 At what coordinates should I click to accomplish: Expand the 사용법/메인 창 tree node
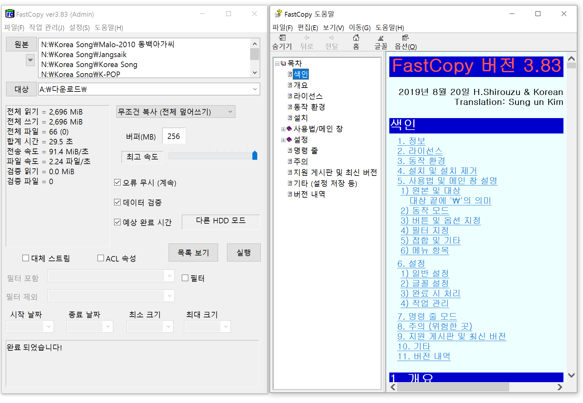283,129
